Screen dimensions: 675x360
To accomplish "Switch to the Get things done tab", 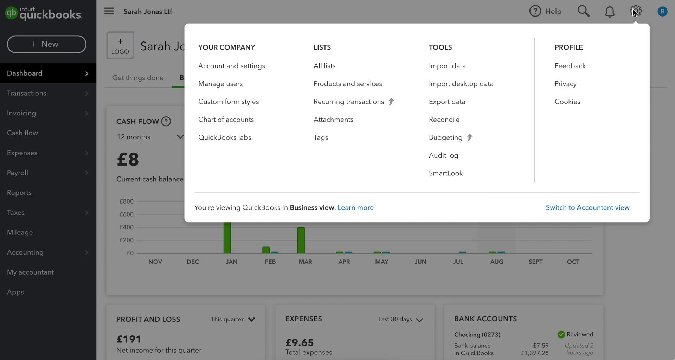I will [x=138, y=78].
